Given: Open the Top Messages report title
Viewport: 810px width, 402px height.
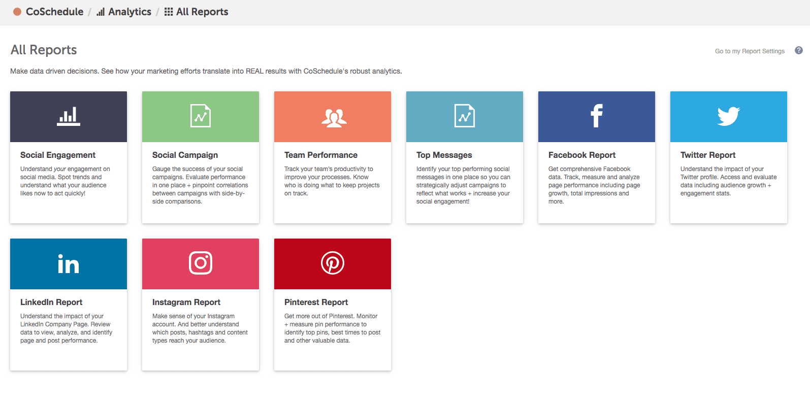Looking at the screenshot, I should (x=444, y=155).
